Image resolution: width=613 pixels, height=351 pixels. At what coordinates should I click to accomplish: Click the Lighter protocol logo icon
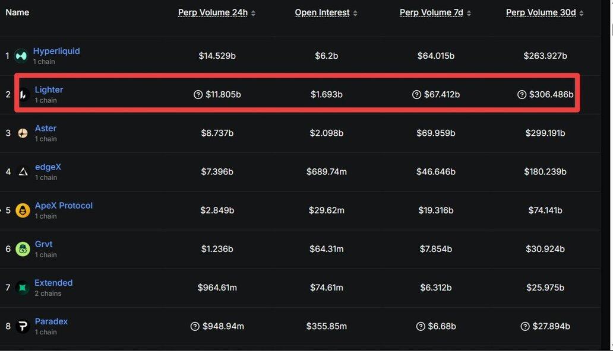click(24, 95)
